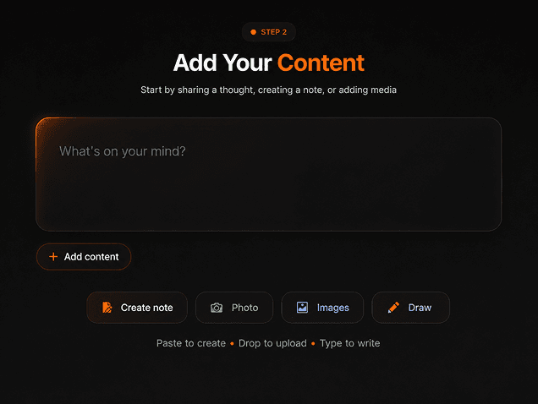The image size is (538, 404).
Task: Click the picture frame icon
Action: (302, 308)
